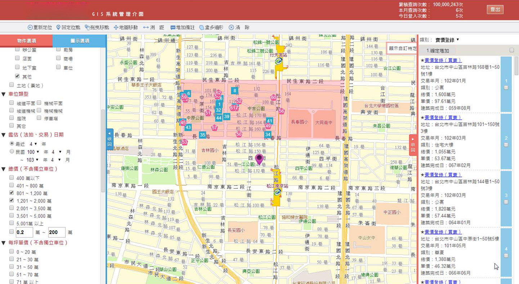Click the 清除 clear tool icon
This screenshot has width=519, height=284.
coord(232,28)
